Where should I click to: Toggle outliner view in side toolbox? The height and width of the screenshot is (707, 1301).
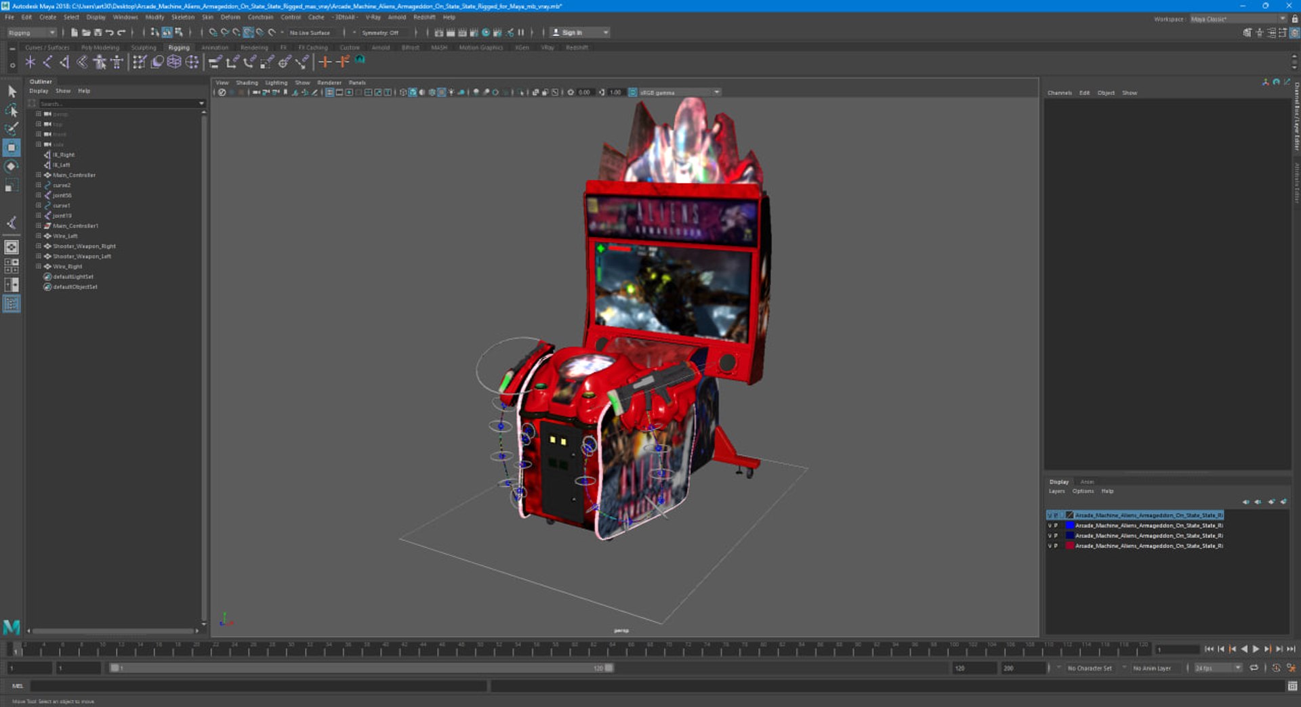[12, 304]
